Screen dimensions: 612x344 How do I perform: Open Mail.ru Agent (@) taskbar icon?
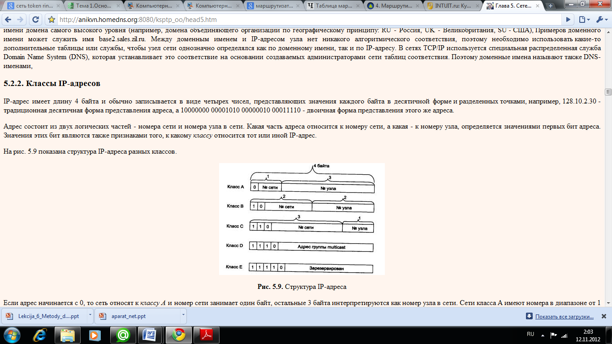click(122, 335)
